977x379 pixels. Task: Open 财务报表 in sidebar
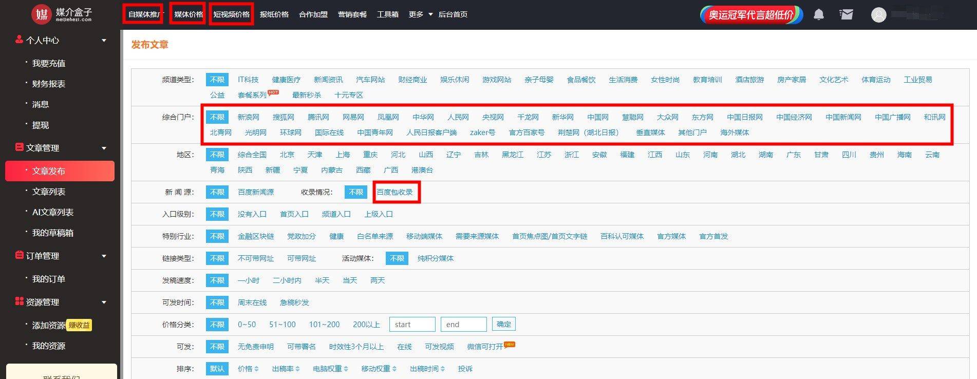pos(49,84)
